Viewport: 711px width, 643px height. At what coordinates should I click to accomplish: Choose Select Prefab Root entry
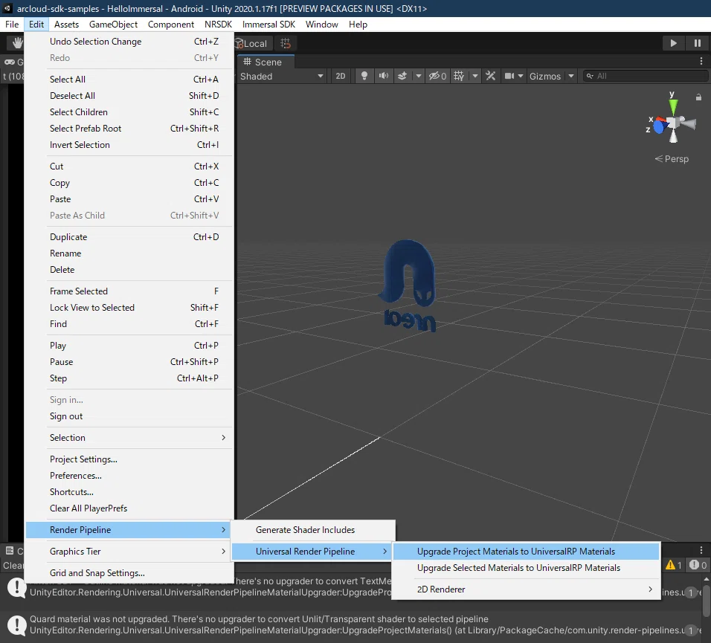click(x=129, y=129)
